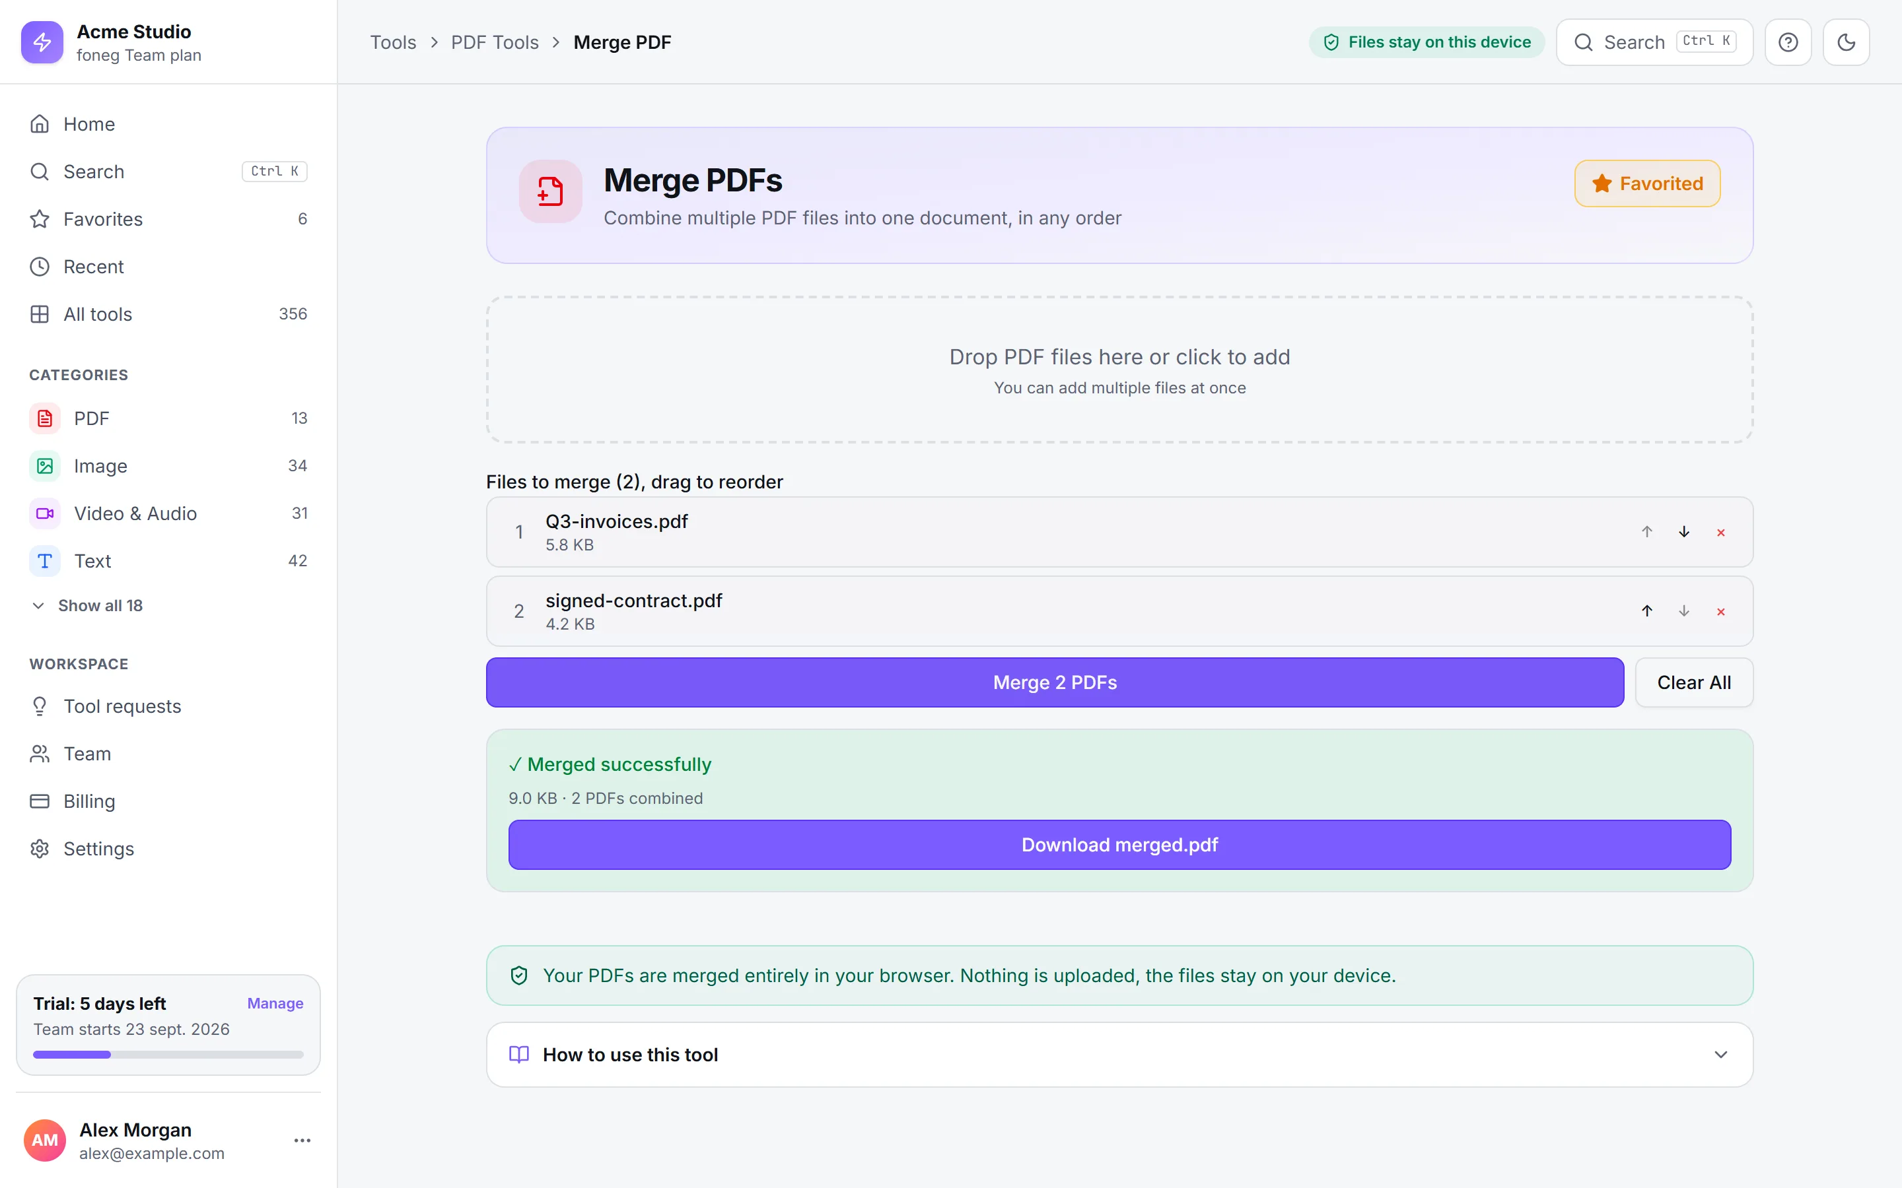Click the trial progress bar
Screen dimensions: 1902x1188
(168, 1055)
